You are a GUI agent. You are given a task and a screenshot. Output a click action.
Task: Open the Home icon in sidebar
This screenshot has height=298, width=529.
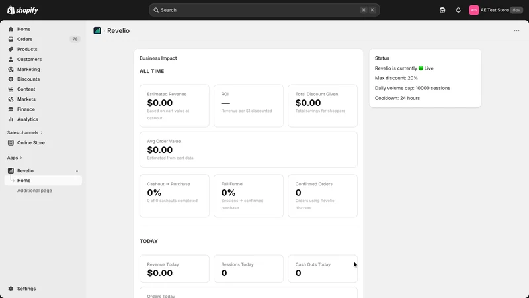tap(11, 29)
